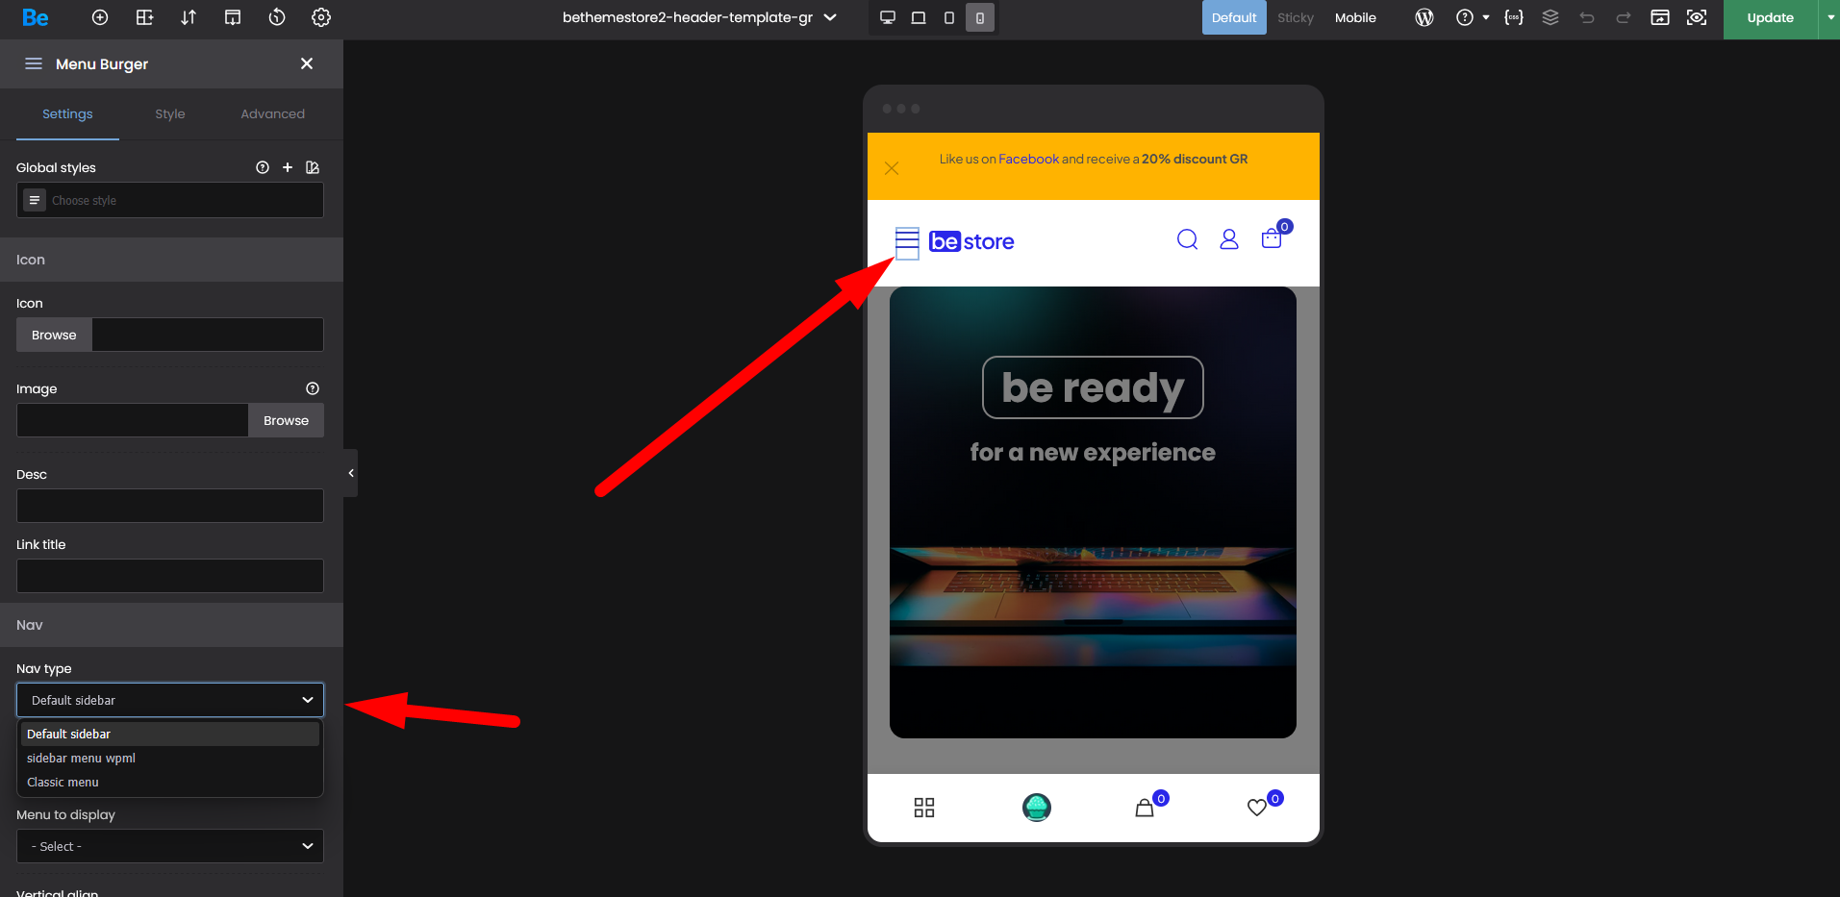Click the WordPress logo icon
Screen dimensions: 1840x897
coord(1424,17)
